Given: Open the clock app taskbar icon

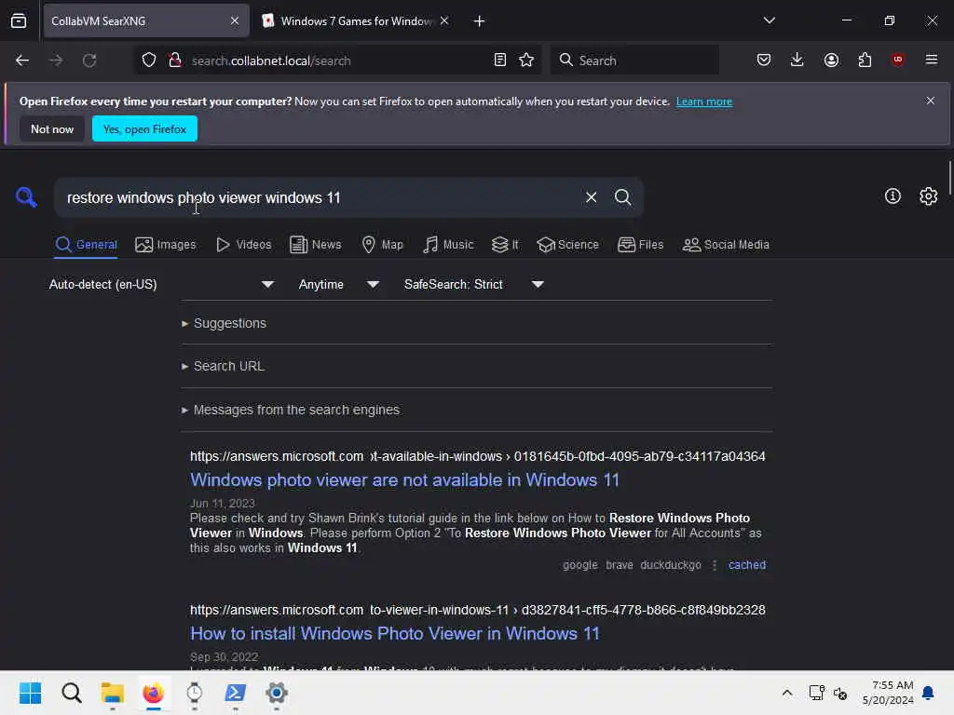Looking at the screenshot, I should click(194, 693).
